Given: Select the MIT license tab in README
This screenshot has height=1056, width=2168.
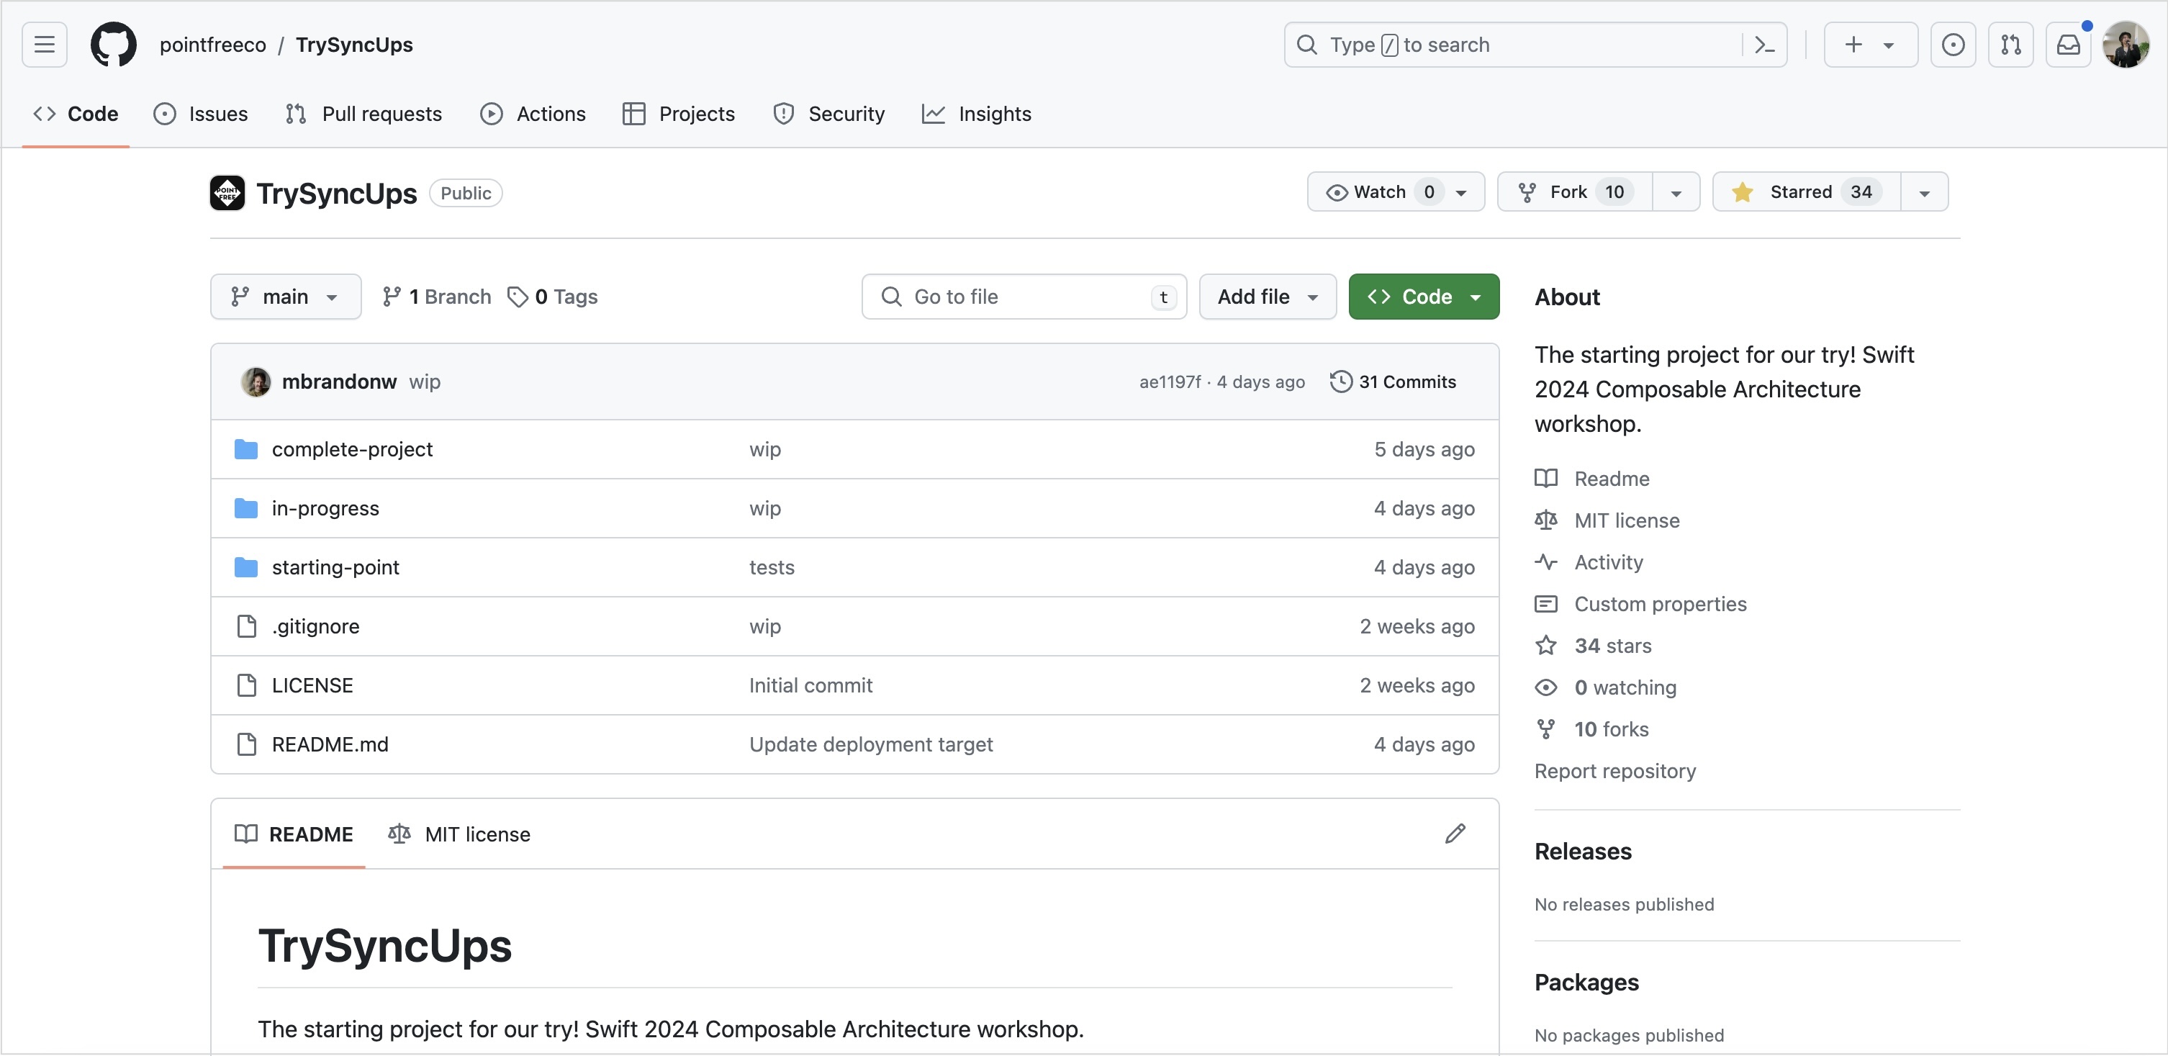Looking at the screenshot, I should pos(459,834).
